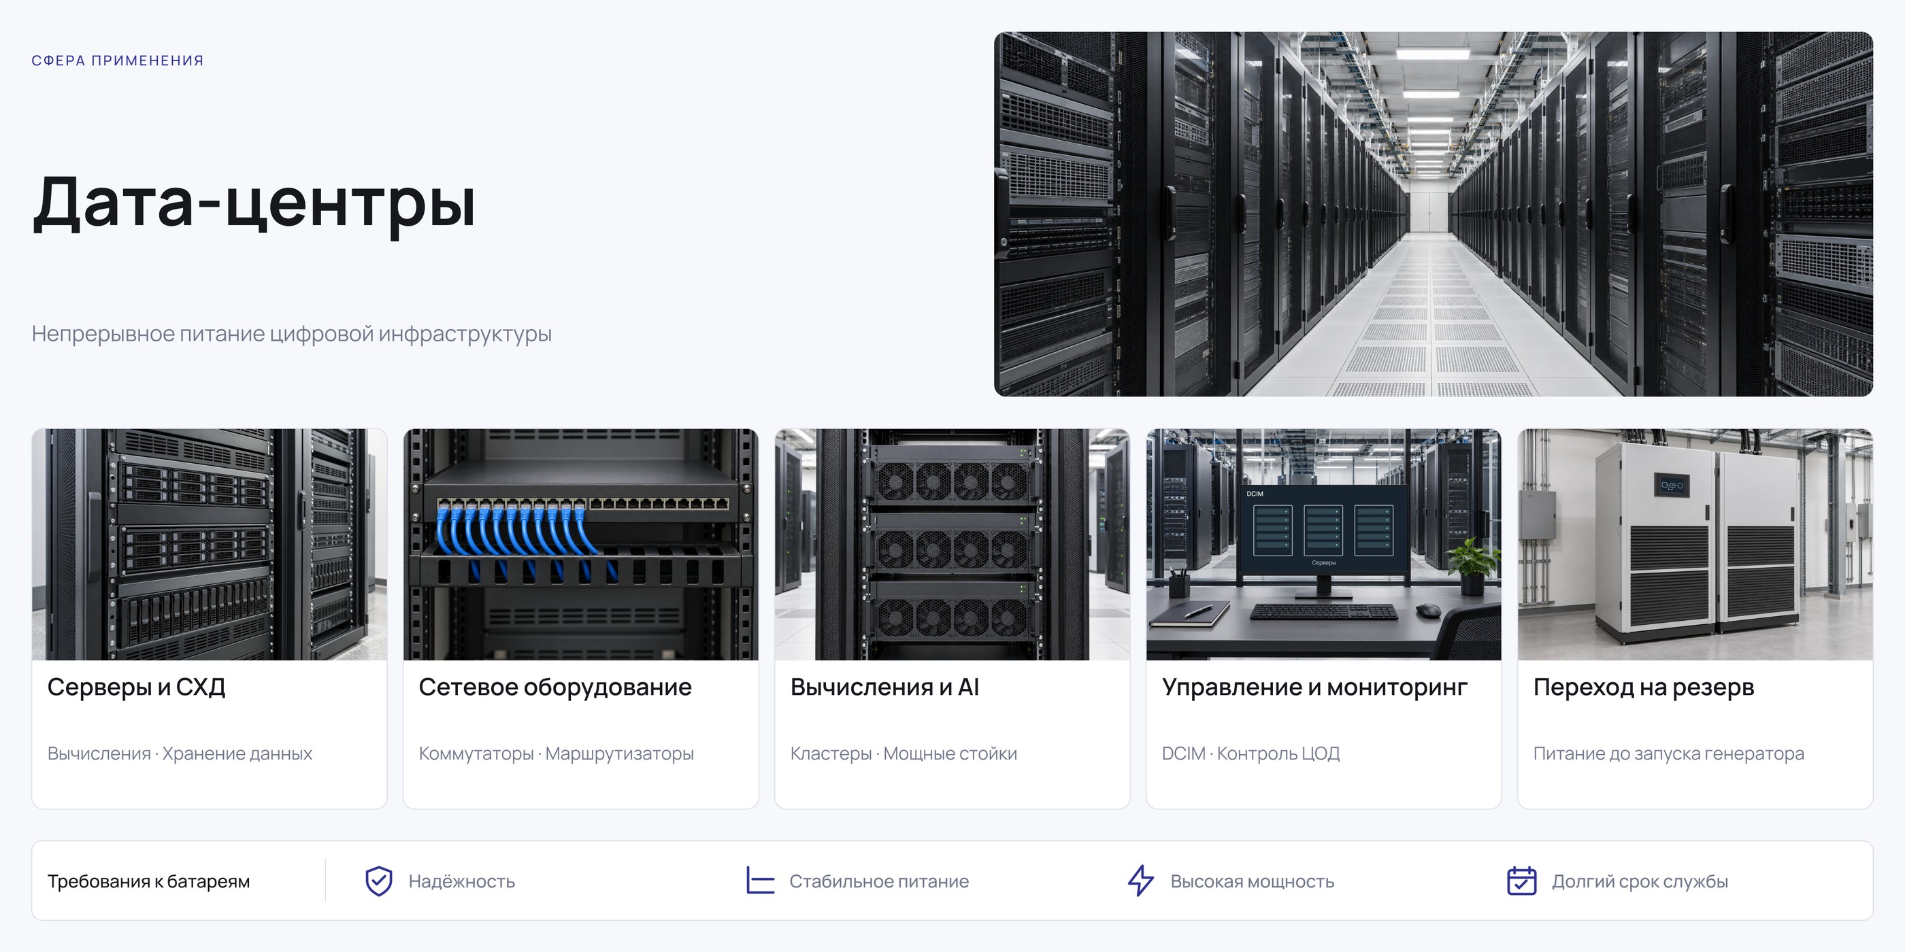Click the Высокая мощность requirement label

1252,881
